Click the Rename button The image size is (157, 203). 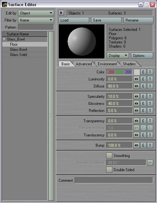click(x=139, y=20)
